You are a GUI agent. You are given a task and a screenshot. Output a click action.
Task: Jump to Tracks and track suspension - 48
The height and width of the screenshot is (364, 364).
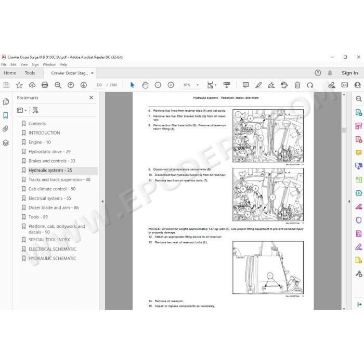click(59, 179)
